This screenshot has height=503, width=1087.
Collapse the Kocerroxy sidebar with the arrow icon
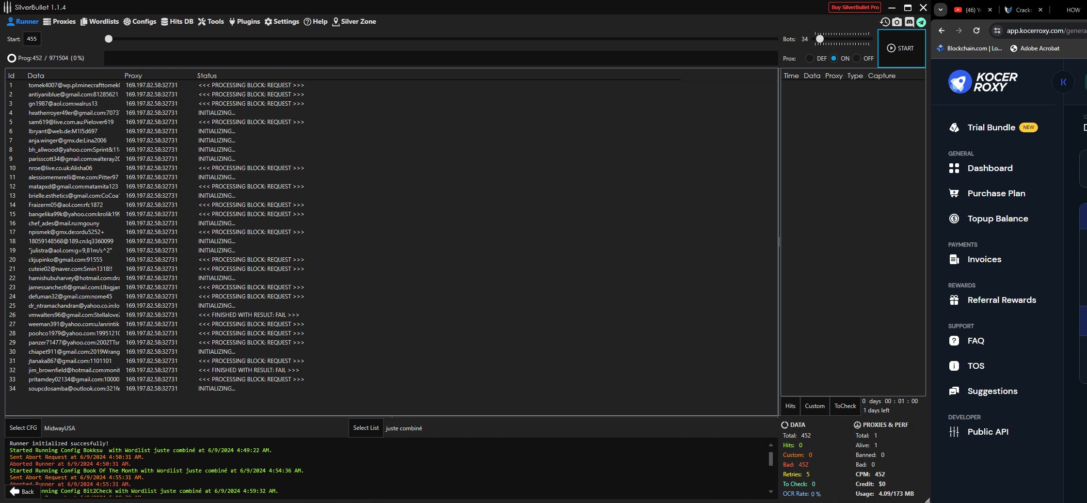tap(1063, 82)
